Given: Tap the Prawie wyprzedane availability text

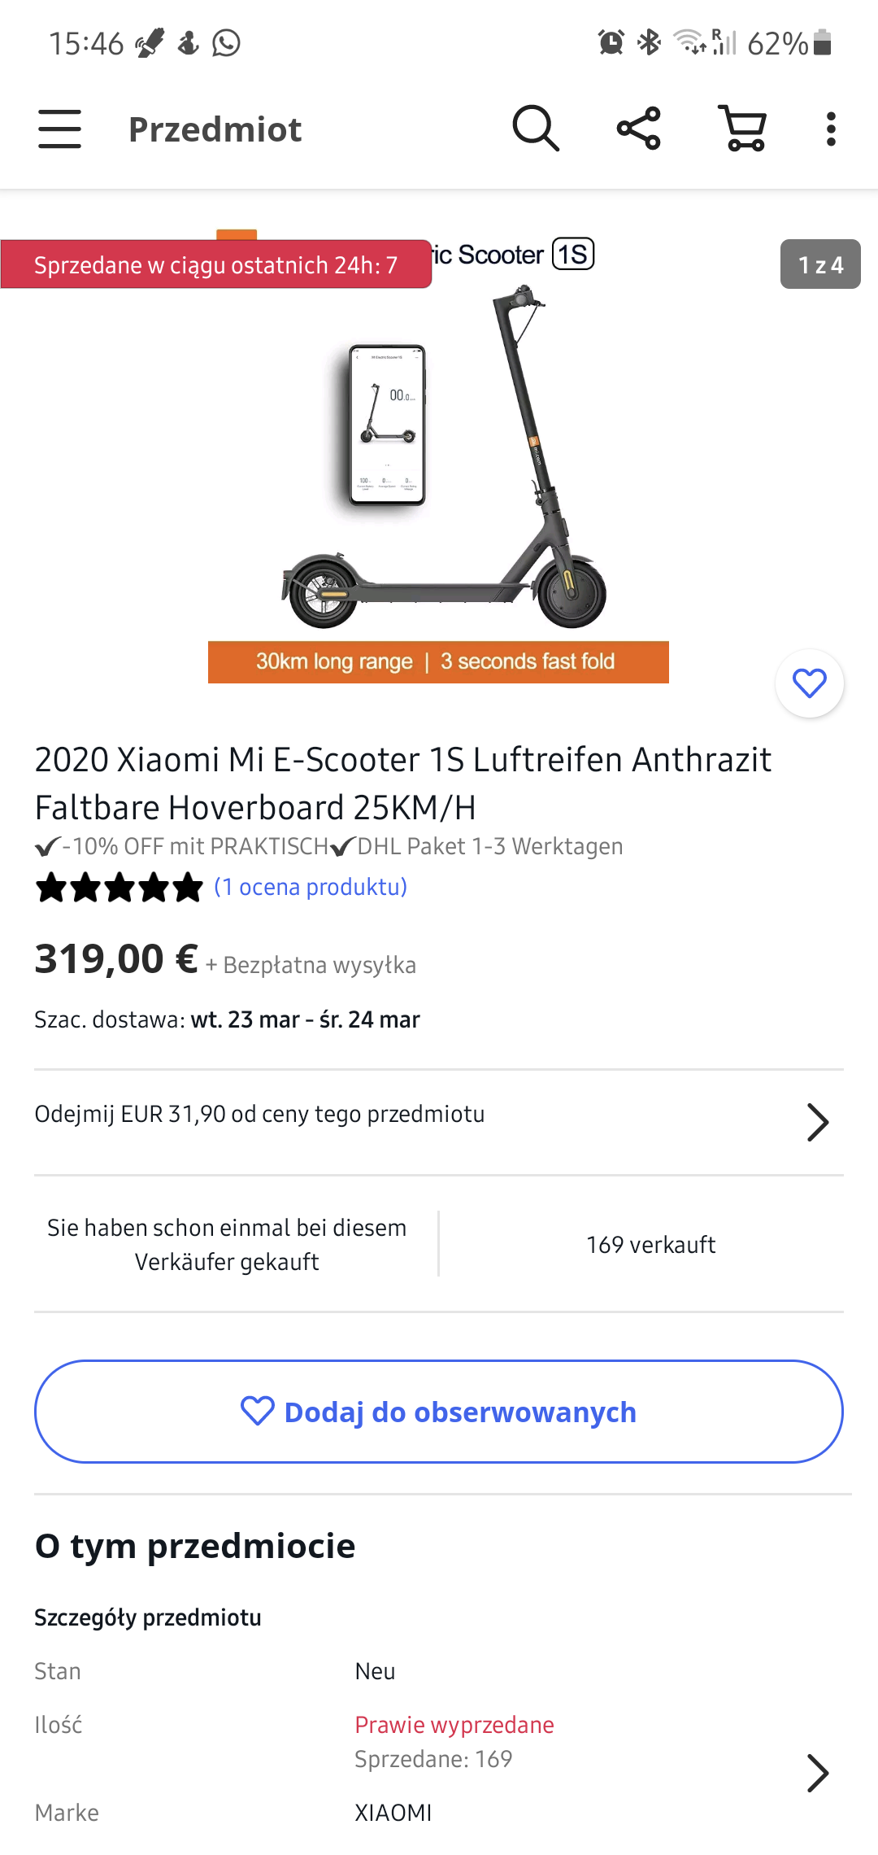Looking at the screenshot, I should 454,1725.
